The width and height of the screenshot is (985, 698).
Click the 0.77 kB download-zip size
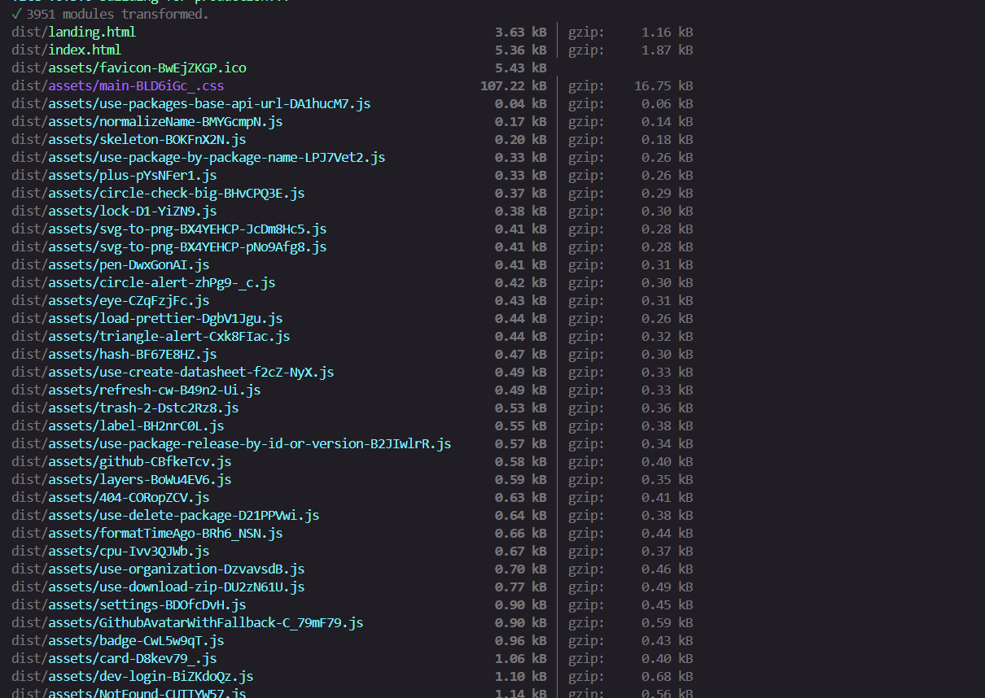[521, 587]
